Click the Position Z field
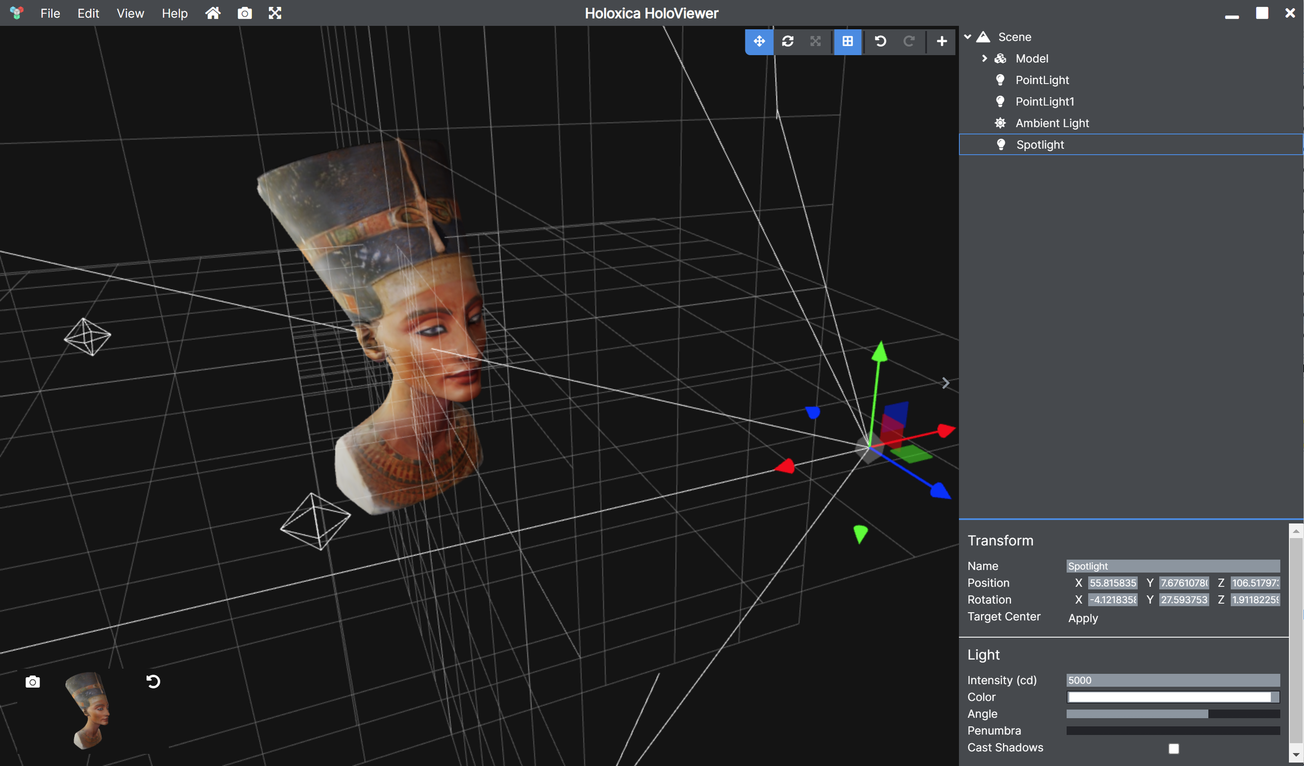 [x=1255, y=583]
